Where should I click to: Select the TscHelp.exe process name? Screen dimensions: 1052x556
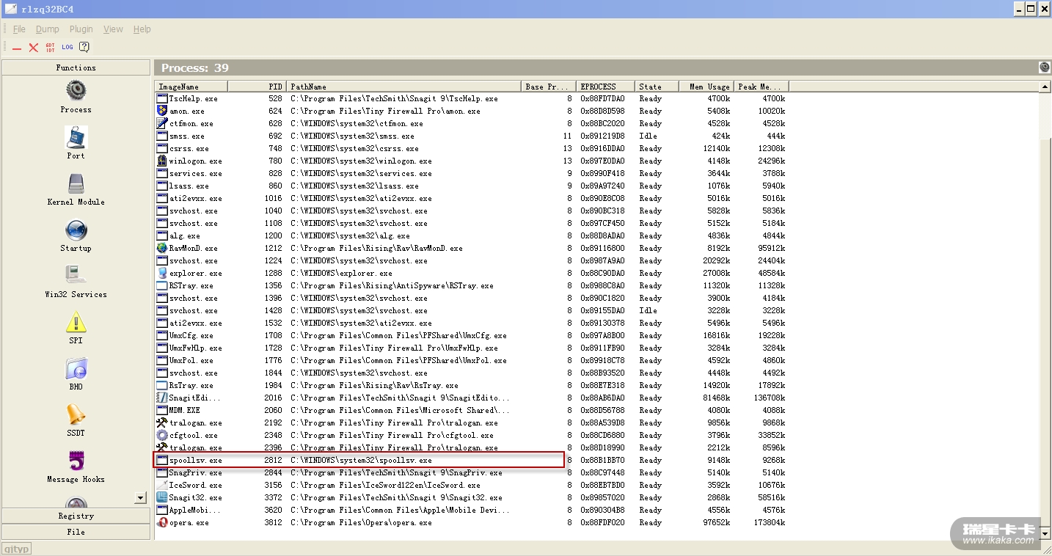click(x=193, y=98)
